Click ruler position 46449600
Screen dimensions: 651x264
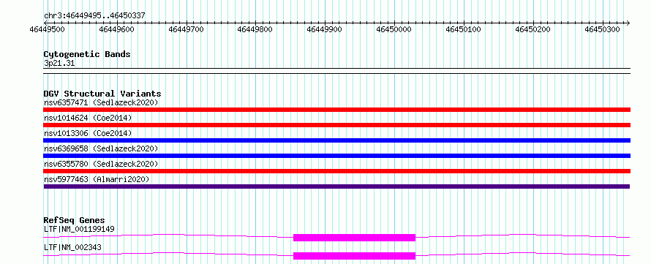pyautogui.click(x=117, y=29)
